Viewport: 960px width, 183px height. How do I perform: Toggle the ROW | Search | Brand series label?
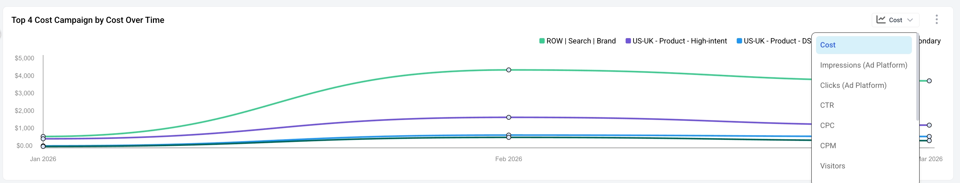[581, 41]
